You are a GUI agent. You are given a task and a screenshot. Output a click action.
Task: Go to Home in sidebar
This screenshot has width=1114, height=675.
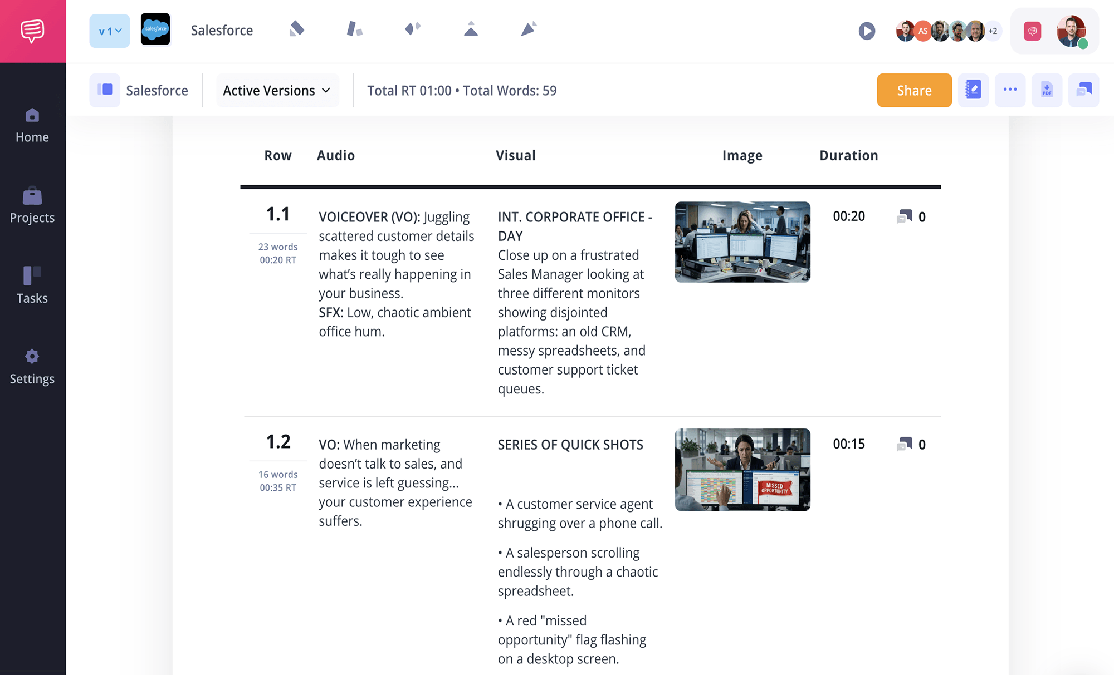(x=32, y=126)
